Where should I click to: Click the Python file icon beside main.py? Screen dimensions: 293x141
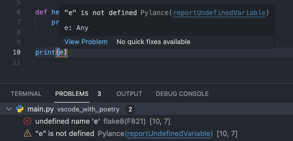[x=20, y=109]
